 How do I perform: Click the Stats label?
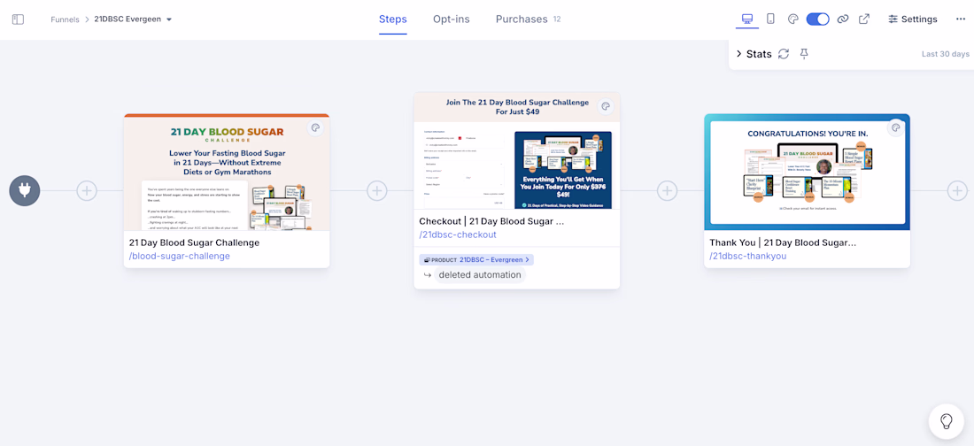click(759, 54)
